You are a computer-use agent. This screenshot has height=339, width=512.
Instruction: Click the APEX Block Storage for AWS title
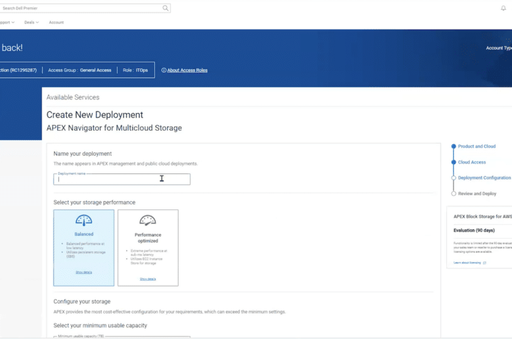click(482, 216)
